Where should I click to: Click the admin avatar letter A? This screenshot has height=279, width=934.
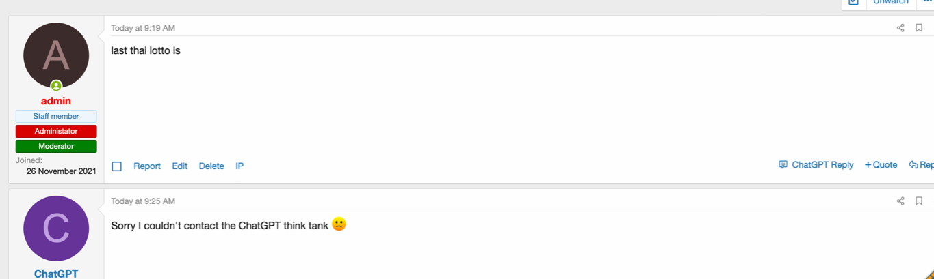click(56, 55)
